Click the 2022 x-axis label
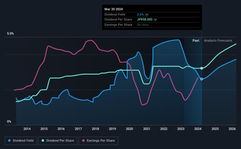The width and height of the screenshot is (241, 149). [x=164, y=129]
